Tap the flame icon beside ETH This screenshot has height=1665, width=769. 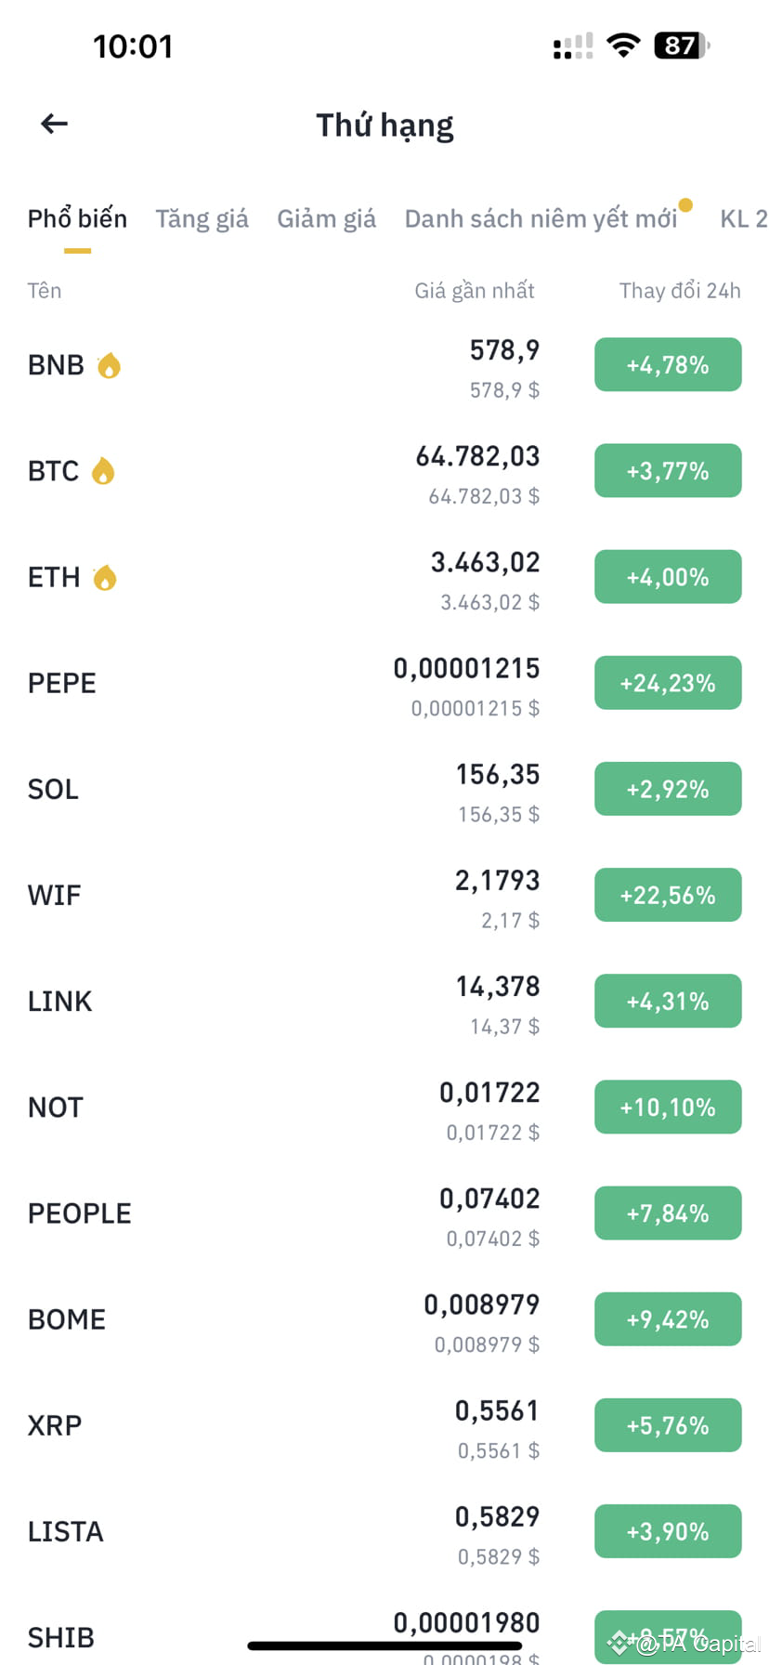(x=105, y=577)
